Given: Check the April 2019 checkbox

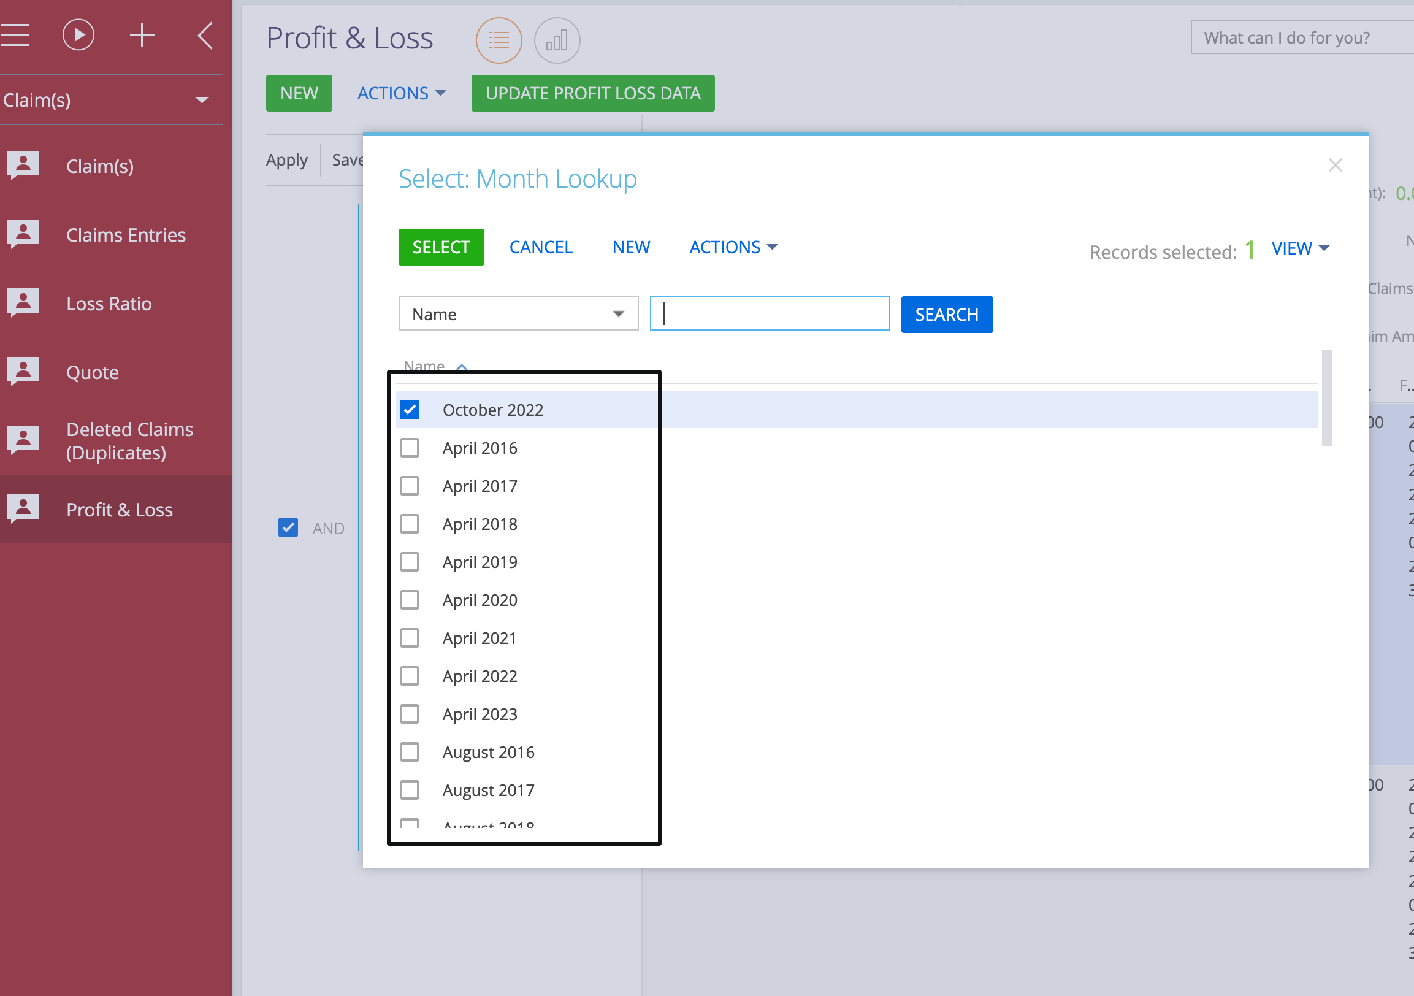Looking at the screenshot, I should [410, 562].
